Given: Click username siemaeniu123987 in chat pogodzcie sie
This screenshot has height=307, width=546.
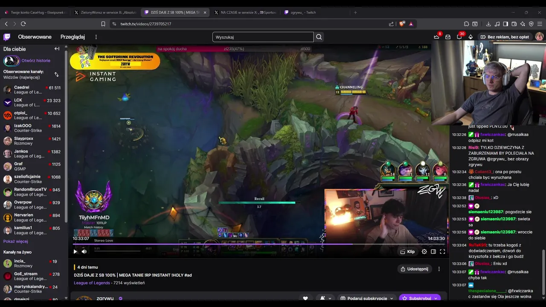Looking at the screenshot, I should point(486,212).
